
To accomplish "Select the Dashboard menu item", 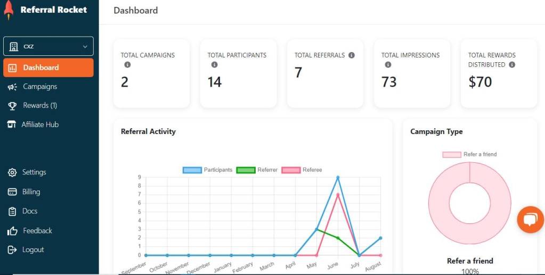I will 48,68.
